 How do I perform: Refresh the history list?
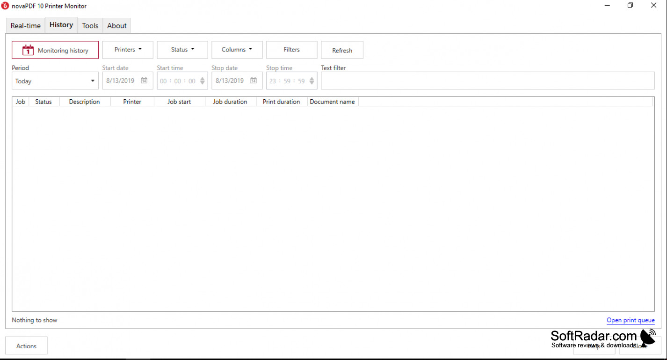click(342, 50)
